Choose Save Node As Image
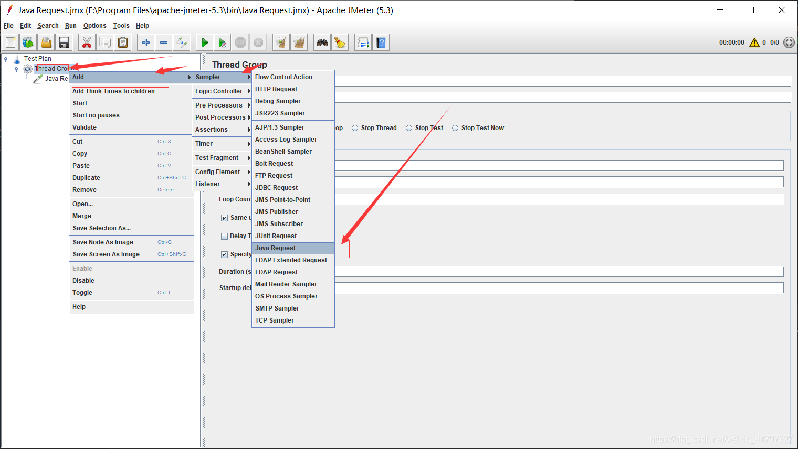Screen dimensions: 798x449 pos(131,242)
